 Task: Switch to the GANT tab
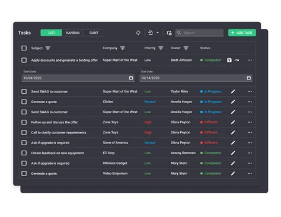coord(94,33)
